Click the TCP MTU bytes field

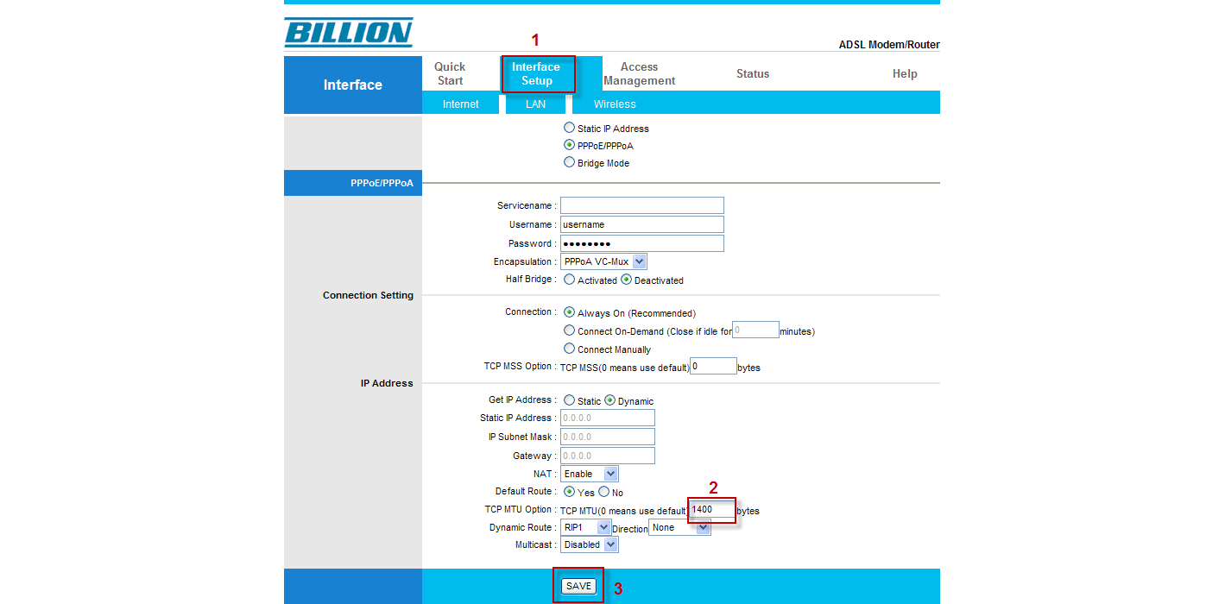tap(712, 510)
